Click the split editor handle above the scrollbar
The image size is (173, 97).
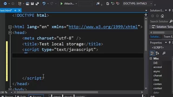point(146,15)
